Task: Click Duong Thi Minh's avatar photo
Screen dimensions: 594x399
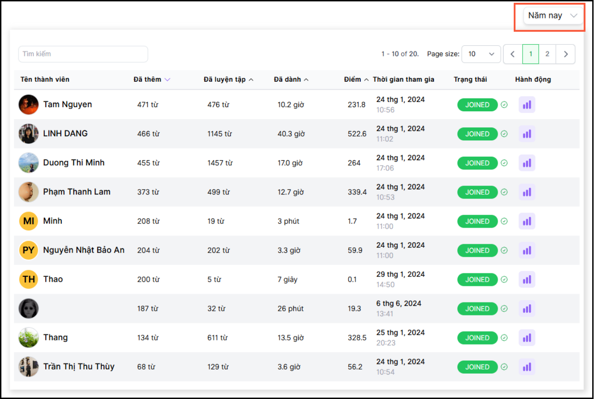Action: click(x=29, y=163)
